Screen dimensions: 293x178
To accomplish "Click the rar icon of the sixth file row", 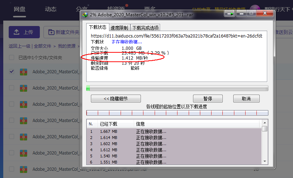I will click(x=24, y=153).
